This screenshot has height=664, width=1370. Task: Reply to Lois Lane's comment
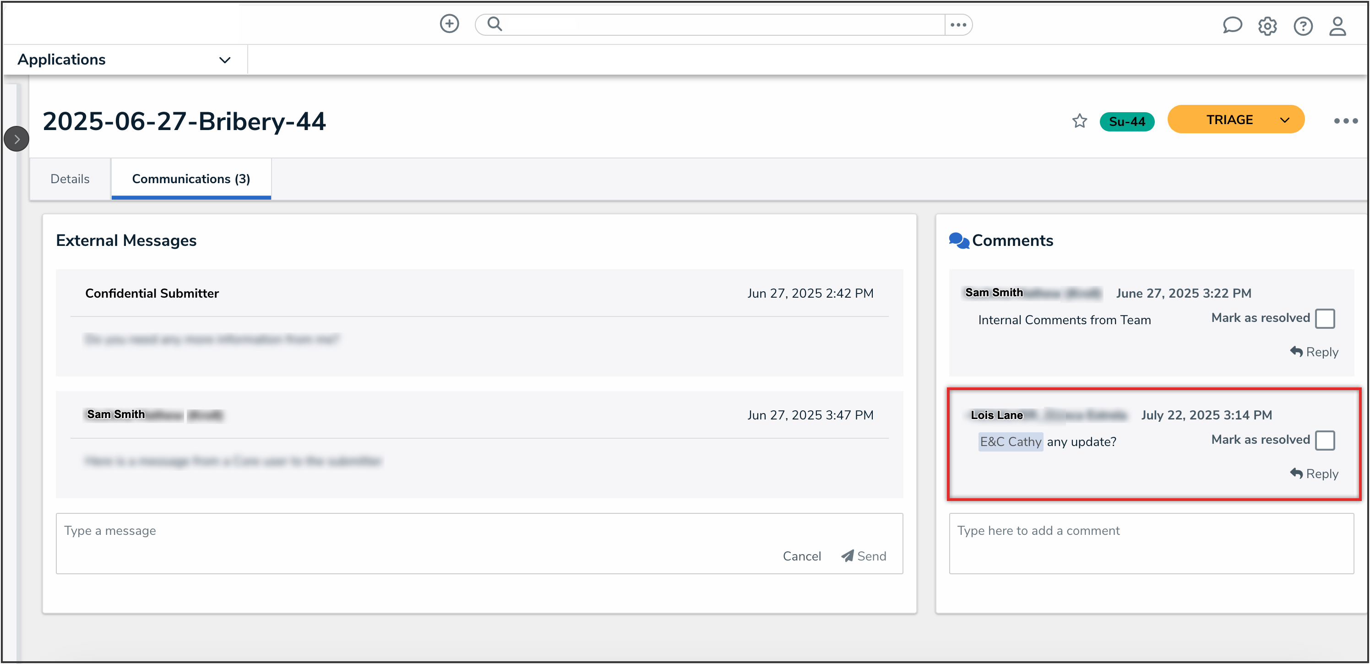[x=1314, y=474]
